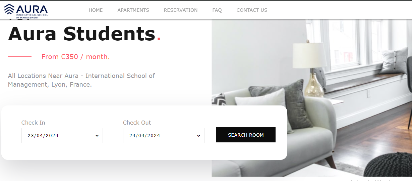Click the red accent line beside price
Viewport: 412px width, 181px height.
tap(20, 57)
